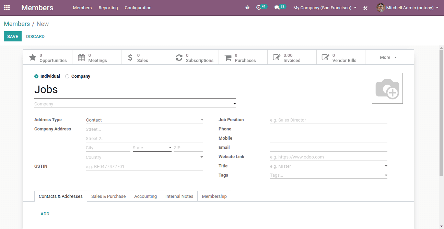Click ADD under Contacts & Addresses
The height and width of the screenshot is (229, 444).
[x=45, y=214]
